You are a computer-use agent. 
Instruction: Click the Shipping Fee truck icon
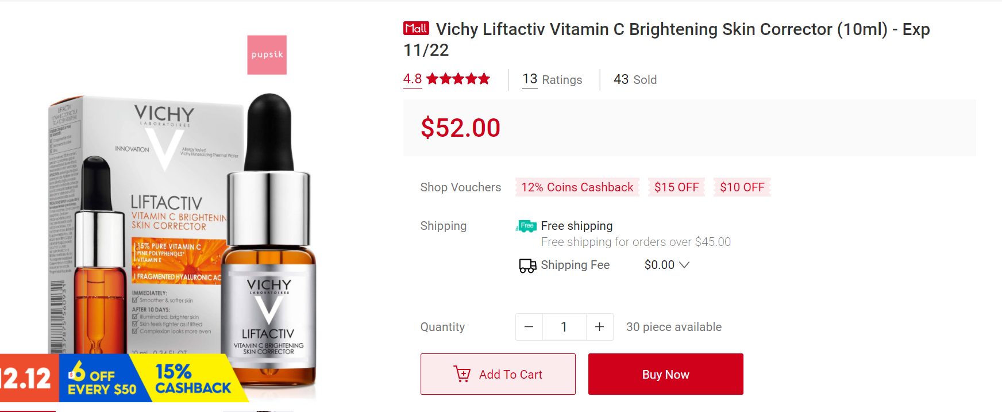coord(527,265)
